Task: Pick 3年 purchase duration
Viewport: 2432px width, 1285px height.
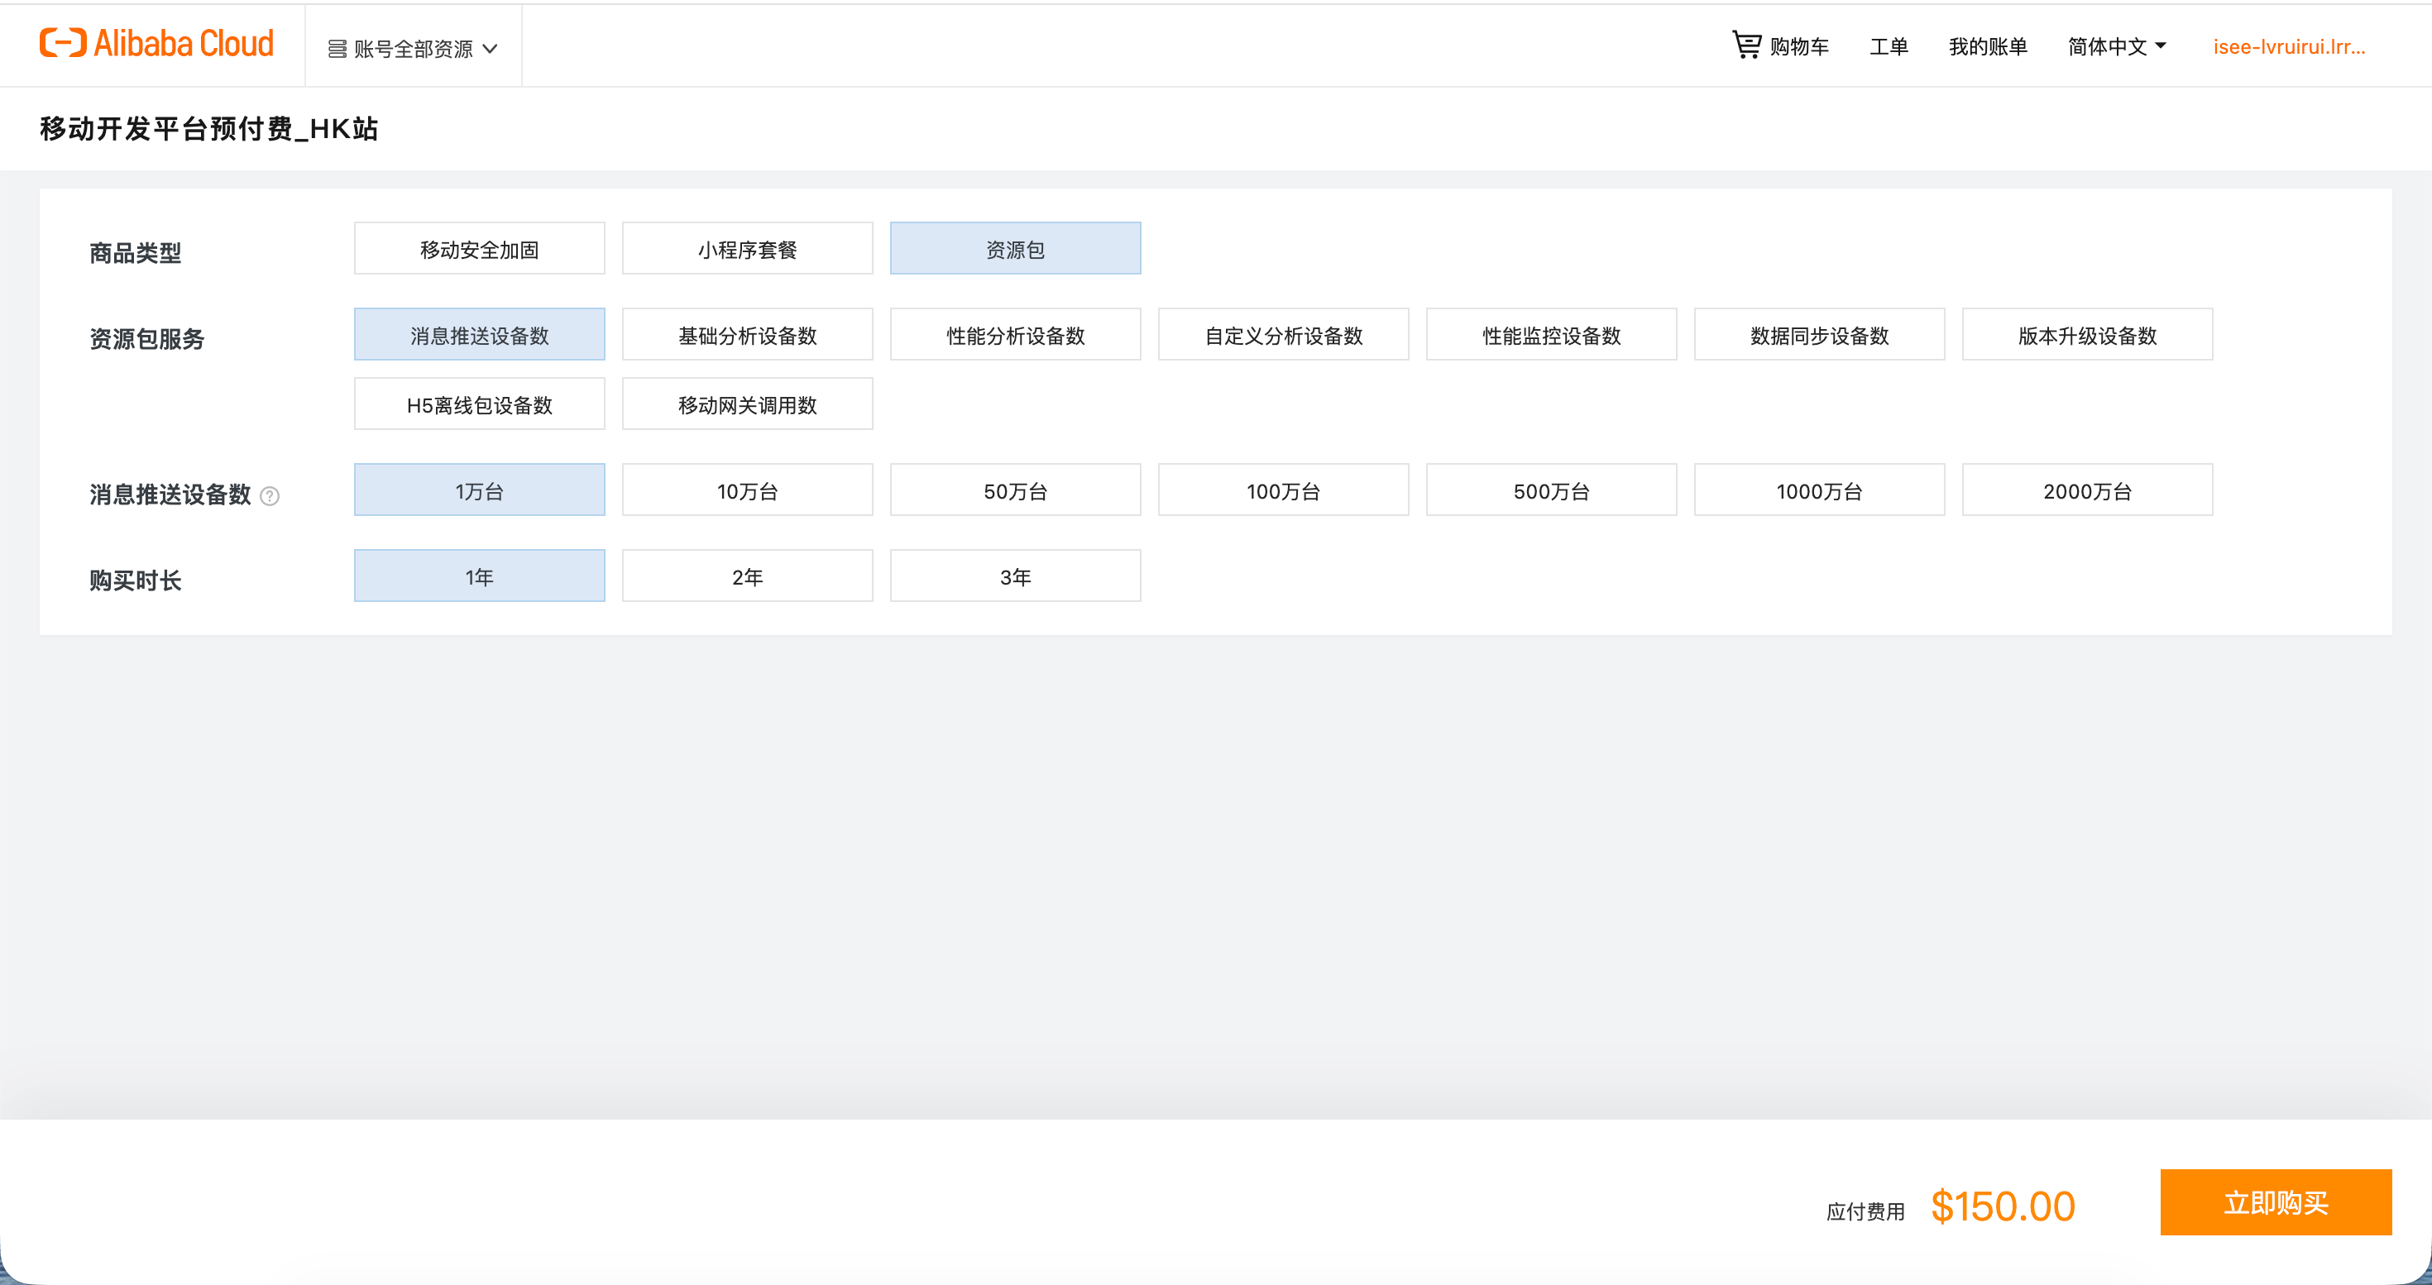Action: click(1015, 576)
